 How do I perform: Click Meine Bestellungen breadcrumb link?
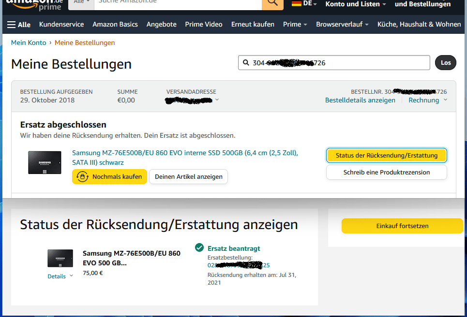point(85,43)
